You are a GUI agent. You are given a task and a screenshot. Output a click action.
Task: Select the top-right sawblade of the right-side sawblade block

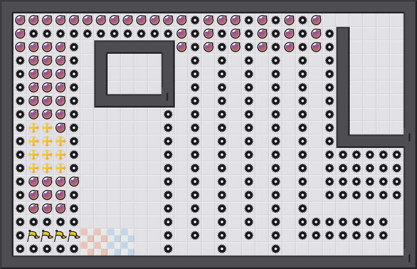(x=397, y=155)
